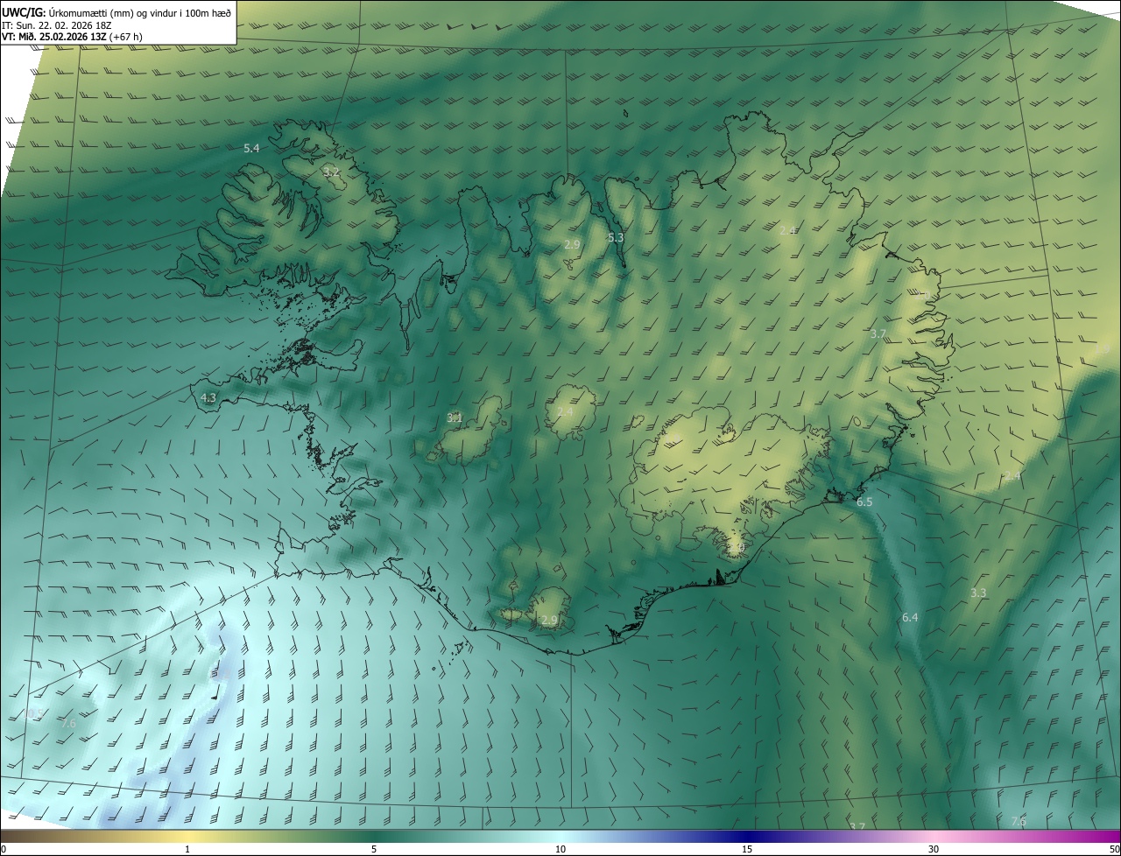Click the 4.3 value label on the western peninsula
The width and height of the screenshot is (1121, 856).
pos(208,397)
